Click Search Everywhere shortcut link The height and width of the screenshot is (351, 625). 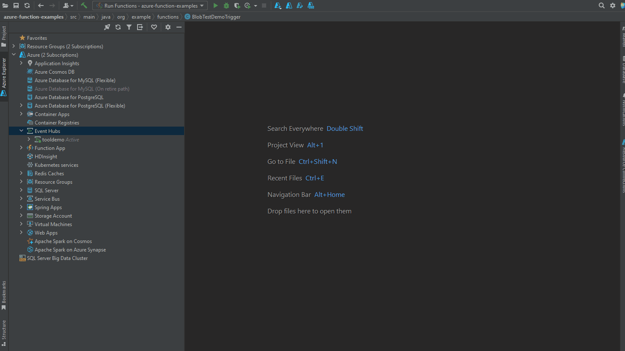click(344, 128)
